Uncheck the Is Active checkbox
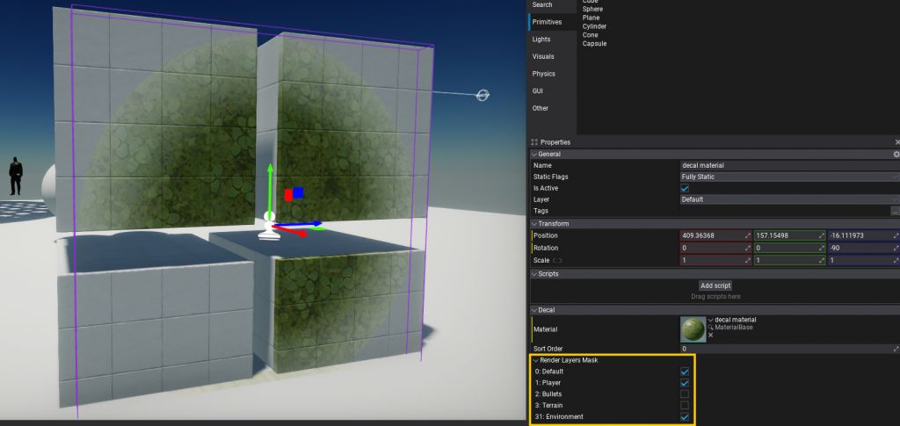 [685, 188]
